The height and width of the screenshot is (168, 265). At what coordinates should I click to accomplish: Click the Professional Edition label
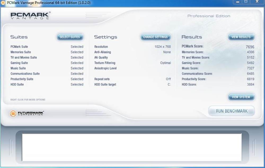tap(209, 16)
